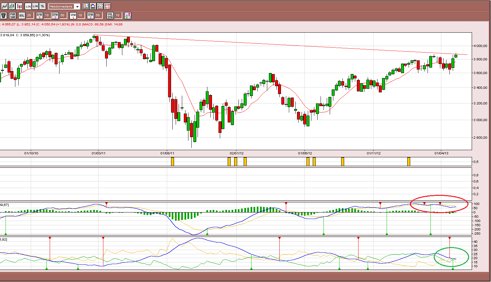Edit the EMA 1 period field
The height and width of the screenshot is (282, 491).
point(47,15)
